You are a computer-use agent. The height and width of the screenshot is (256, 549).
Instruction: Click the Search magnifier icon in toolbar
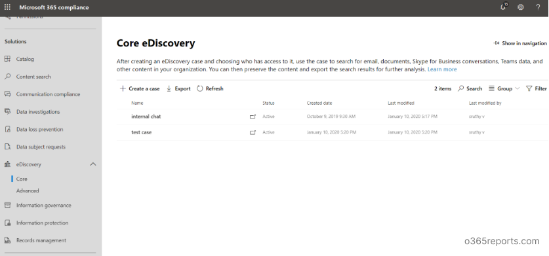(x=460, y=88)
